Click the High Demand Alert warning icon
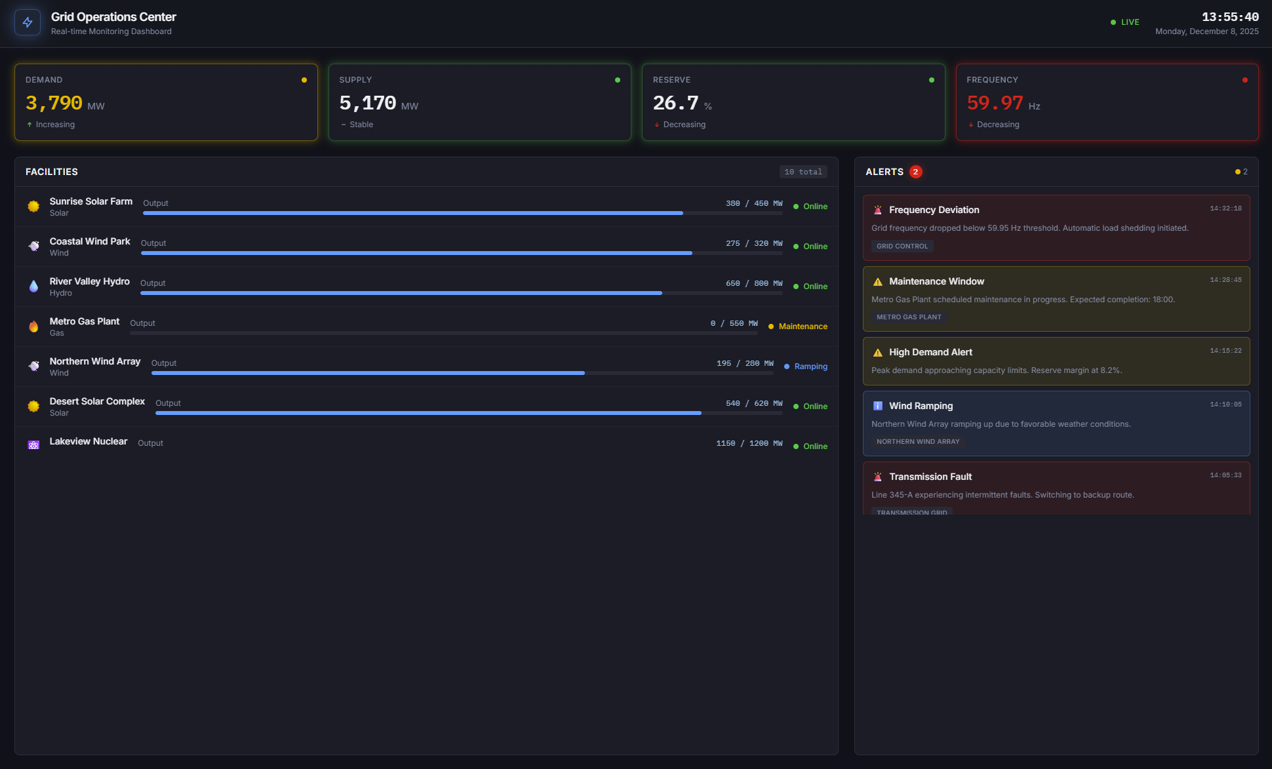The height and width of the screenshot is (769, 1272). pyautogui.click(x=877, y=353)
